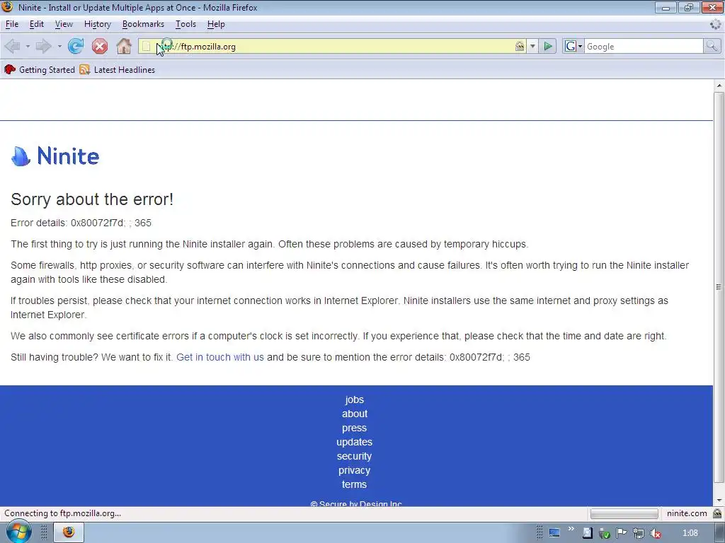Open the Edit menu
The width and height of the screenshot is (725, 543).
coord(37,24)
